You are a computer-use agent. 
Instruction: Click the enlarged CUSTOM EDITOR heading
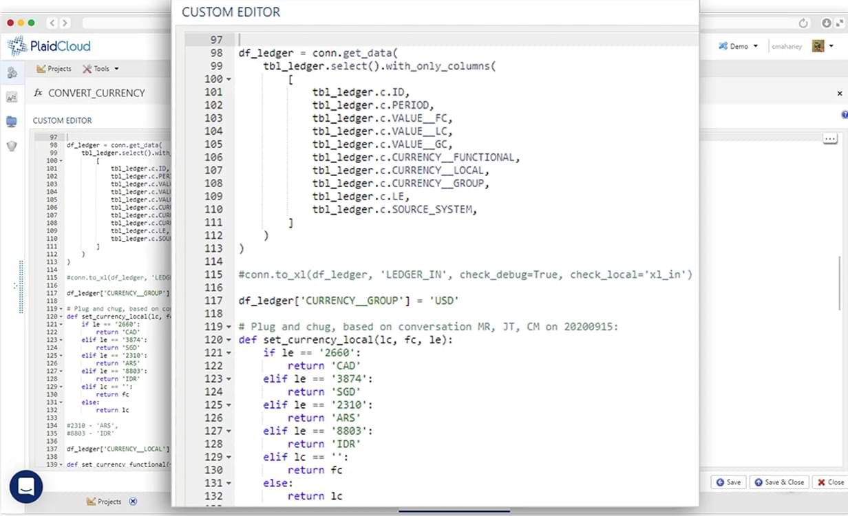[x=231, y=12]
